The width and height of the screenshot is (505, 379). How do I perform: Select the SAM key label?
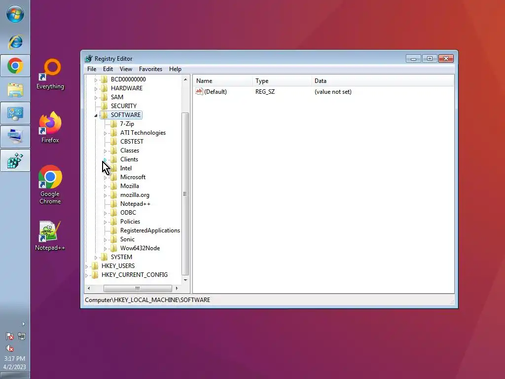tap(117, 97)
